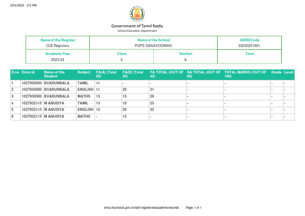The image size is (305, 216).
Task: Click FA TOTAL value 23 in row 4
Action: [x=152, y=103]
